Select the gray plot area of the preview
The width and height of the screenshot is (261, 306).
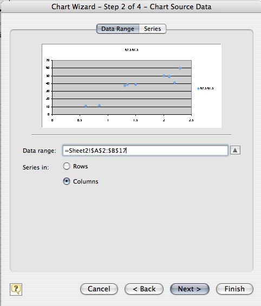click(x=122, y=87)
